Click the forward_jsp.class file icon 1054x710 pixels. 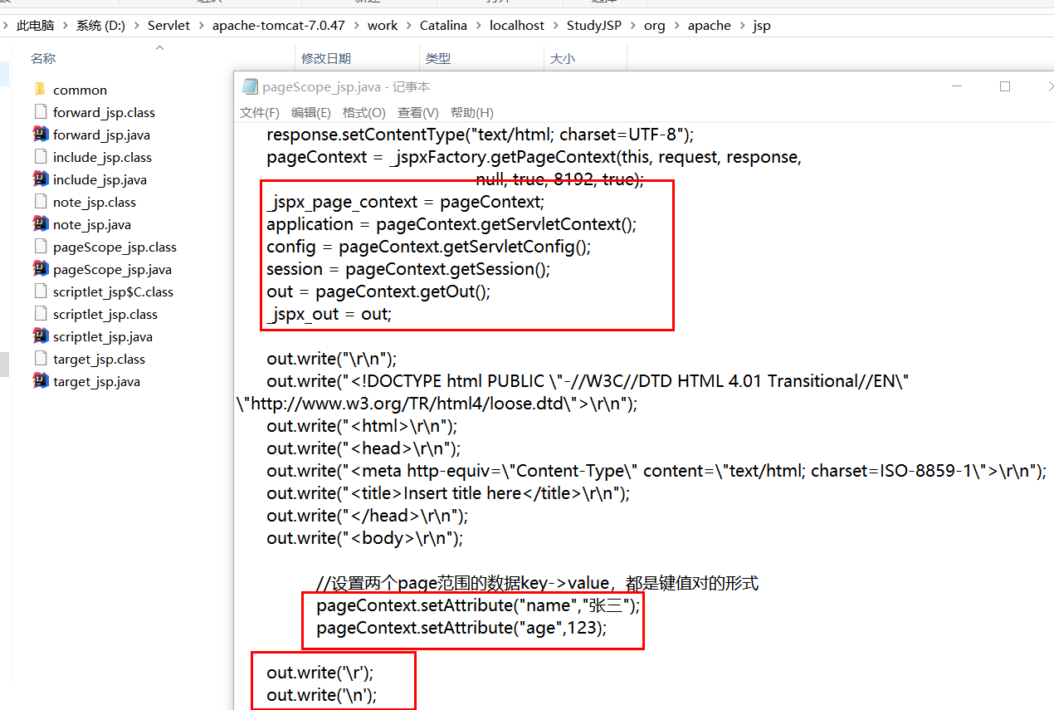point(40,112)
